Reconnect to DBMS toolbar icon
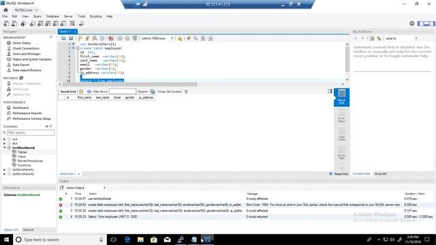The height and width of the screenshot is (245, 436). (82, 24)
